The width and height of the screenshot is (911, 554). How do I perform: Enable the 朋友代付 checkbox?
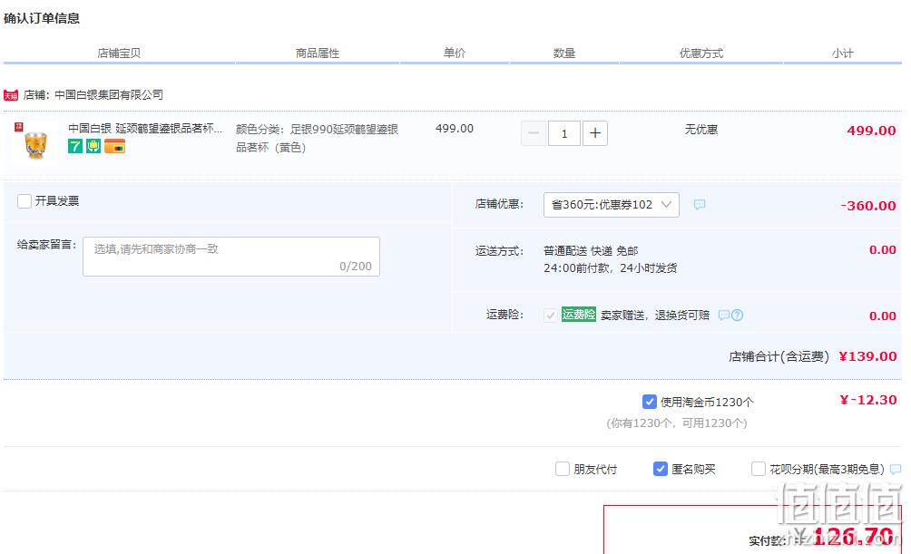(x=563, y=469)
